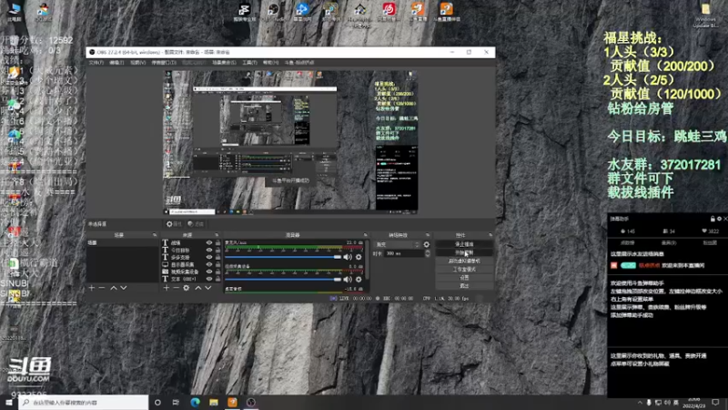Open the 场景集合(S) menu in OBS
The width and height of the screenshot is (728, 410).
point(224,63)
